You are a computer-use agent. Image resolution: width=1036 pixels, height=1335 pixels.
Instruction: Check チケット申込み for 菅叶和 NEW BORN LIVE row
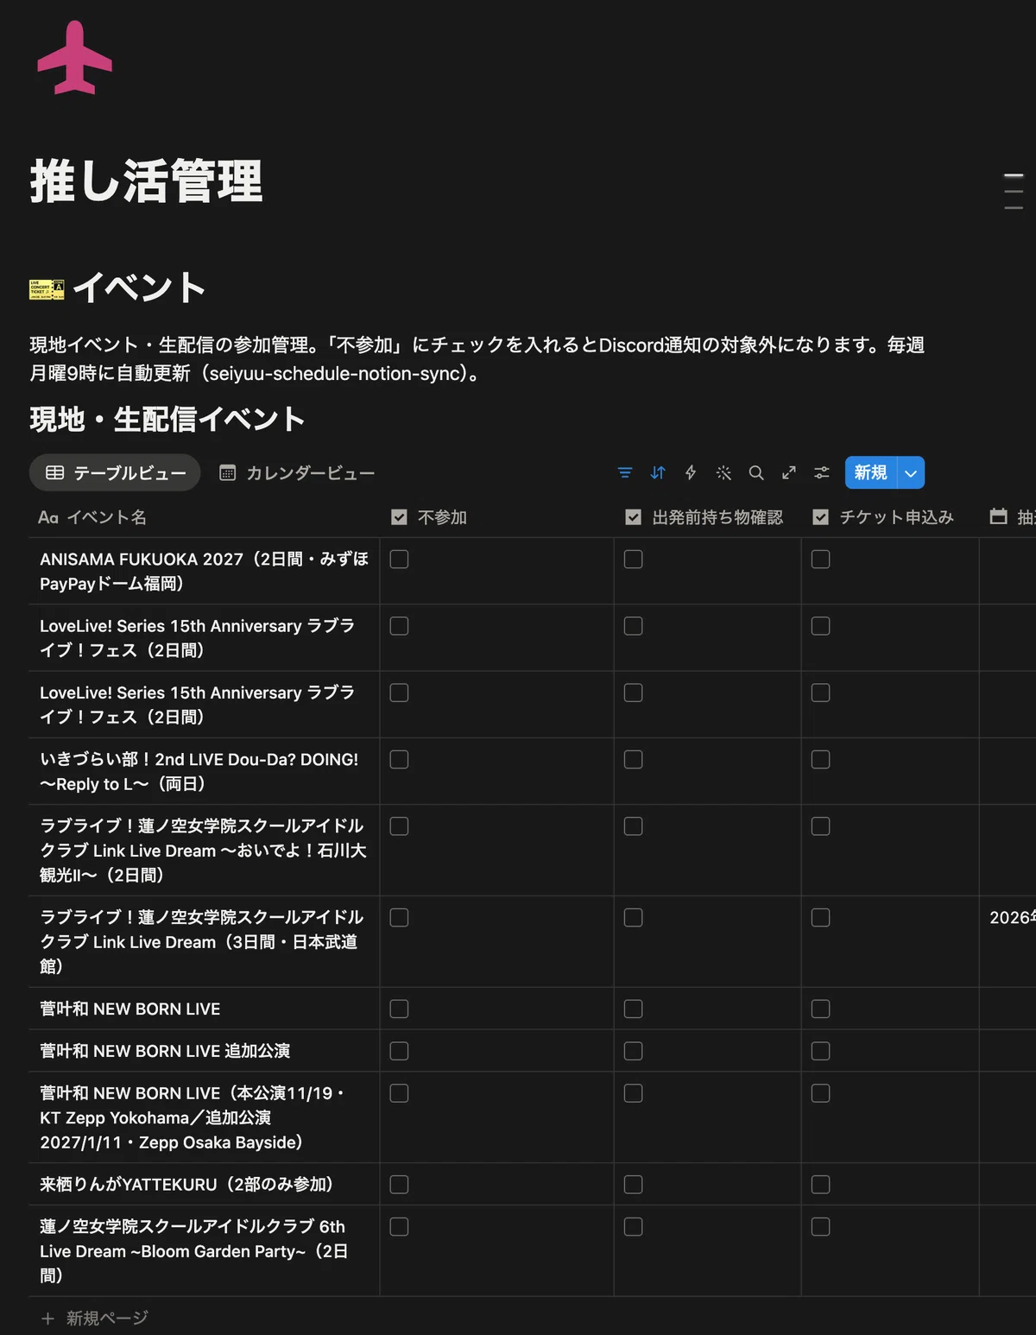pos(820,1009)
